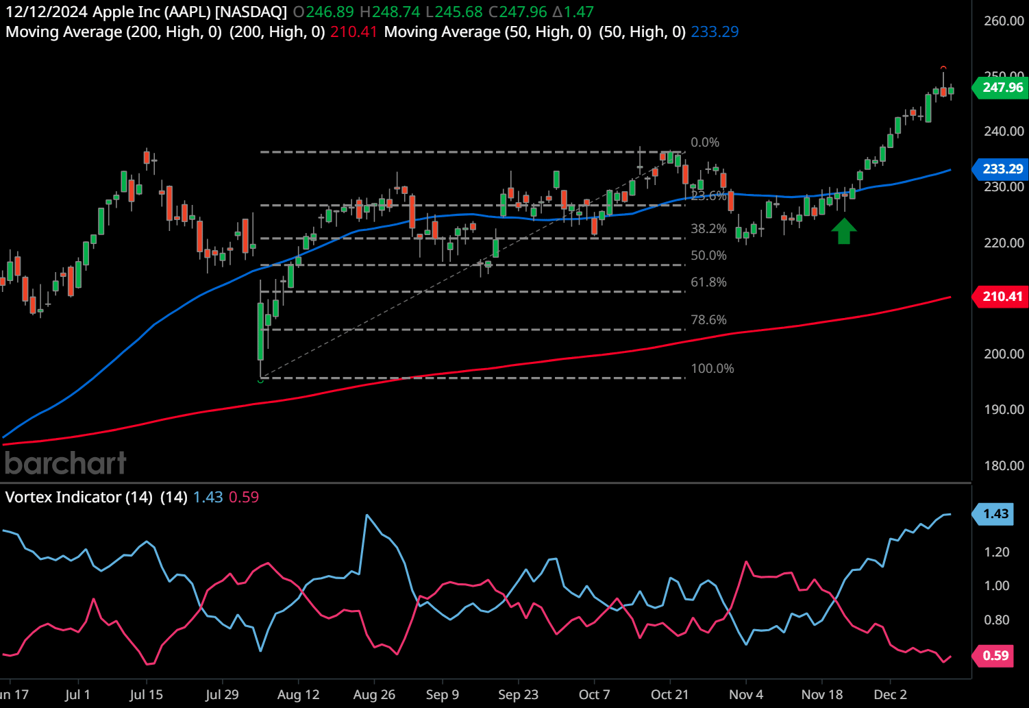Click the Sep 9 date label

(x=443, y=694)
